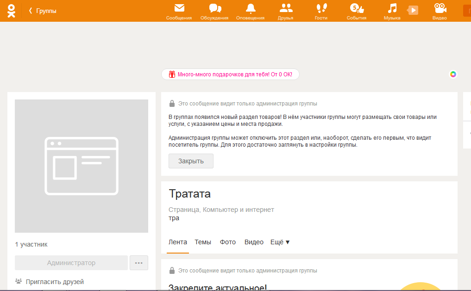471x291 pixels.
Task: Click the group avatar placeholder image
Action: [x=82, y=166]
